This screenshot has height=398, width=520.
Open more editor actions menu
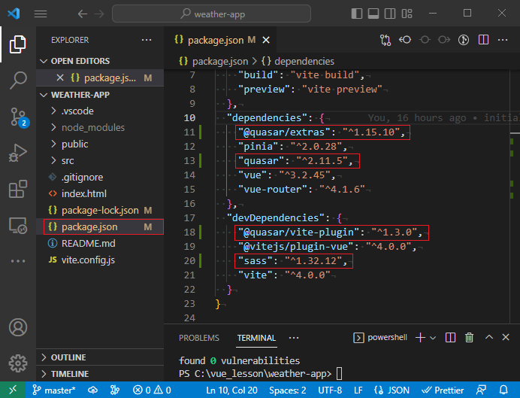click(x=503, y=40)
